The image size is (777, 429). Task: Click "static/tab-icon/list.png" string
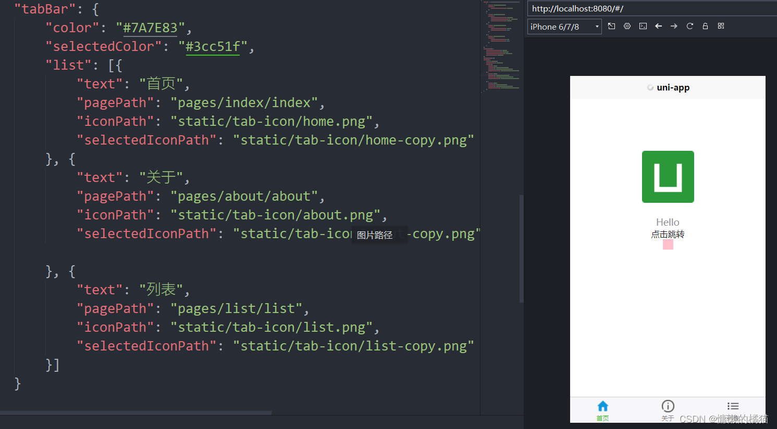272,328
